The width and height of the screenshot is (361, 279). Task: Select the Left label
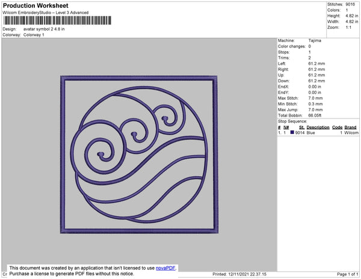[x=282, y=64]
